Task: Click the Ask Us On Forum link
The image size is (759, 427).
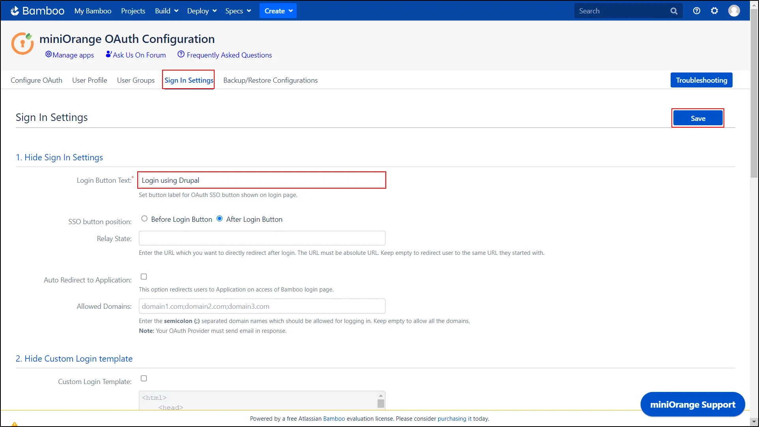Action: click(x=136, y=55)
